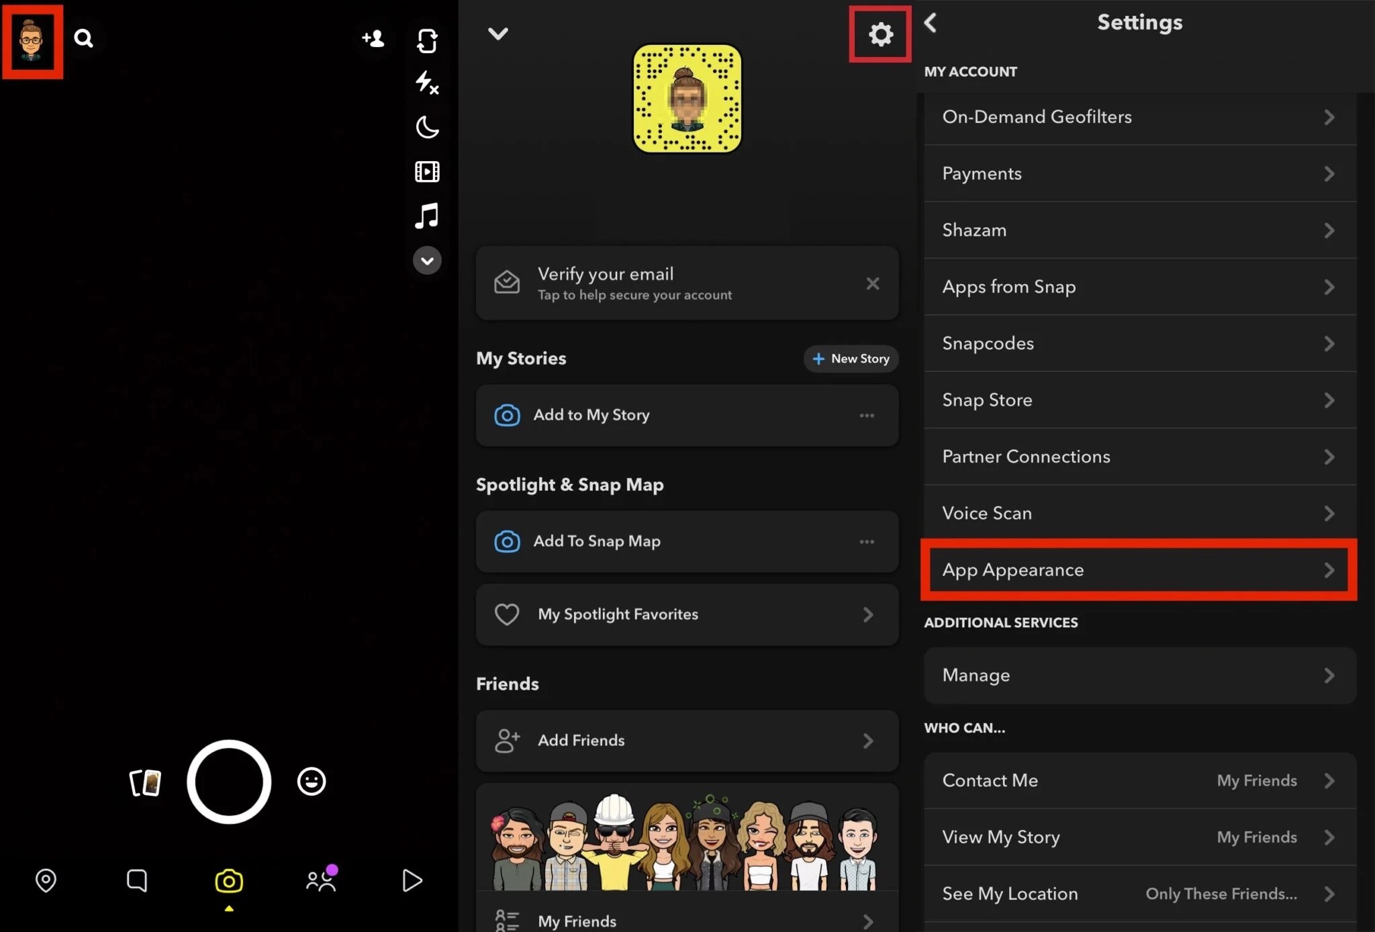The width and height of the screenshot is (1375, 932).
Task: Click the search icon
Action: point(83,38)
